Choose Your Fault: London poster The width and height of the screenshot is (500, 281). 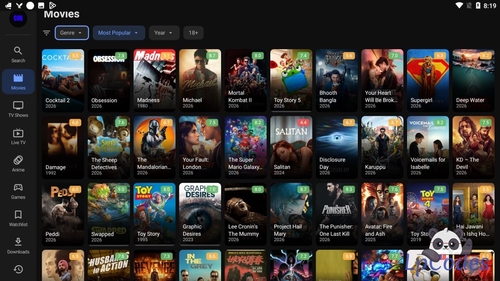point(200,148)
